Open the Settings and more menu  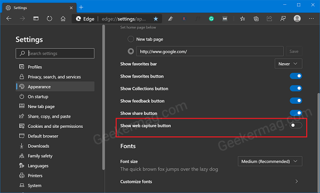tap(311, 19)
